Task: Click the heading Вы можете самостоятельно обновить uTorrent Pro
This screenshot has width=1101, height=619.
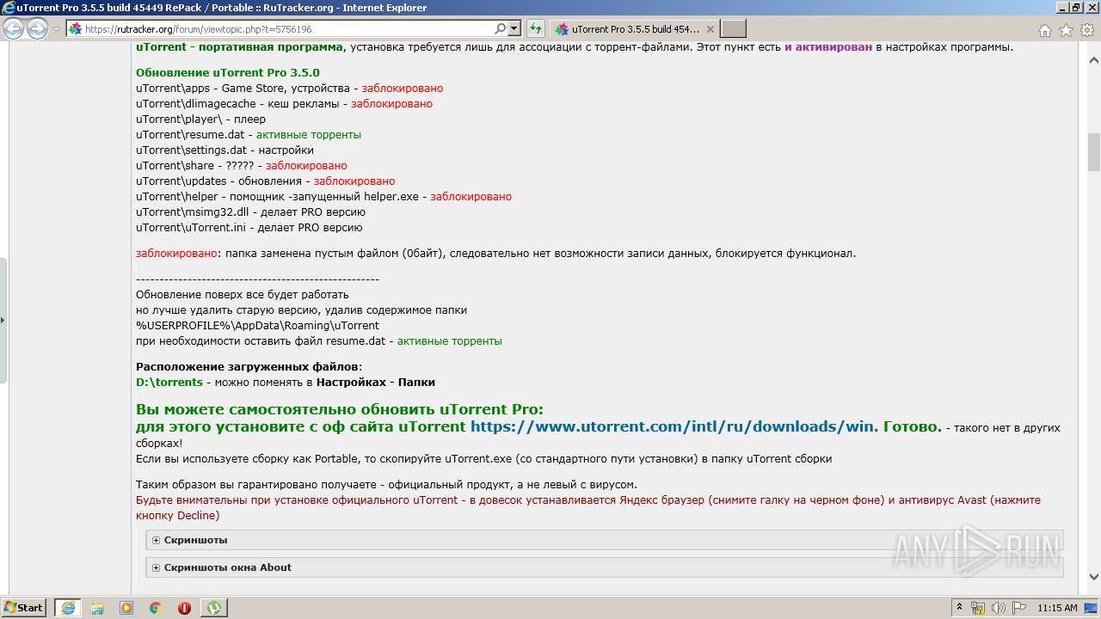Action: 340,409
